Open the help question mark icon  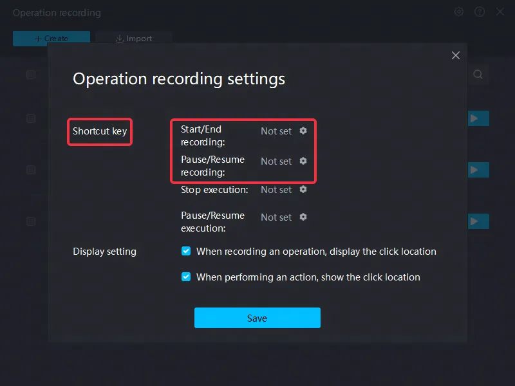(480, 12)
